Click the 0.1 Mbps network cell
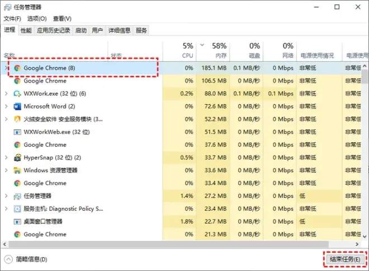The width and height of the screenshot is (369, 271). [280, 94]
